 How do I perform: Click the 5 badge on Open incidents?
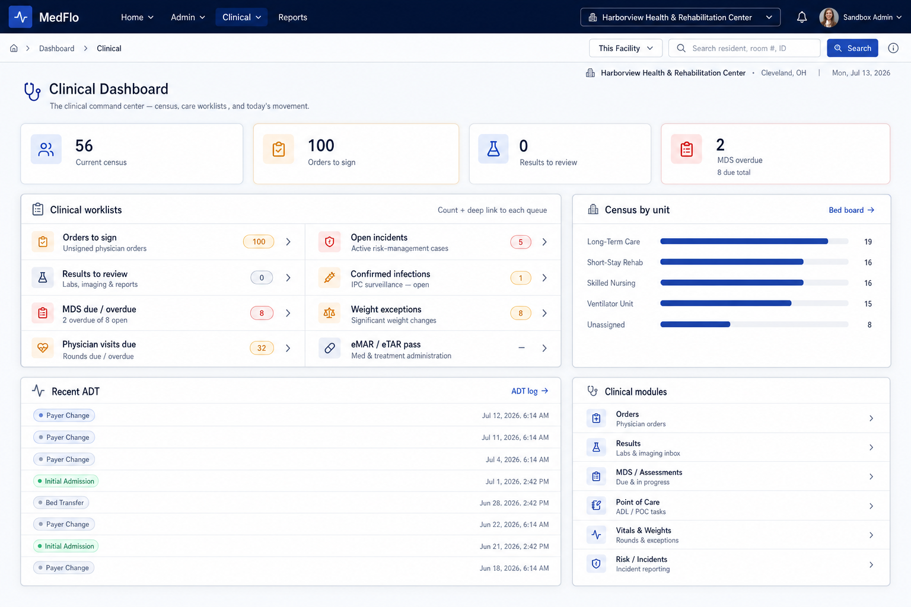pos(521,242)
